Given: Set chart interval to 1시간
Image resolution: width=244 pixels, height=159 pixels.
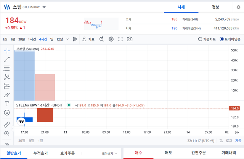Looking at the screenshot, I should [x=32, y=39].
